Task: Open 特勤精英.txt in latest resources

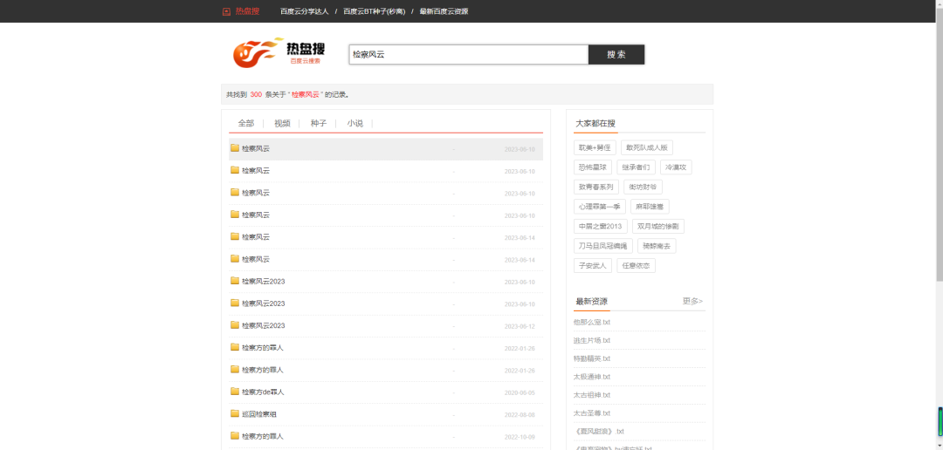Action: [x=592, y=358]
